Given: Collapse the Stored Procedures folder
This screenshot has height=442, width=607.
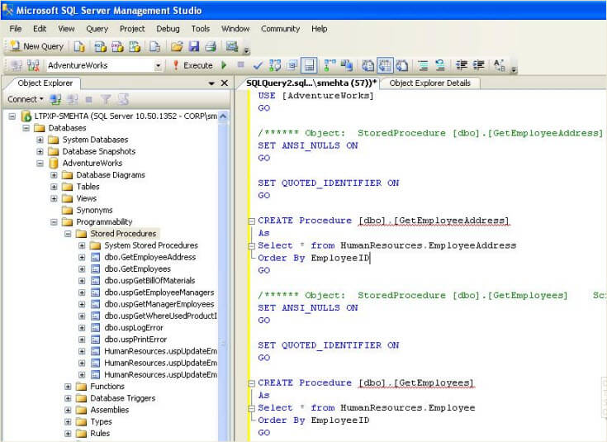Looking at the screenshot, I should click(68, 234).
